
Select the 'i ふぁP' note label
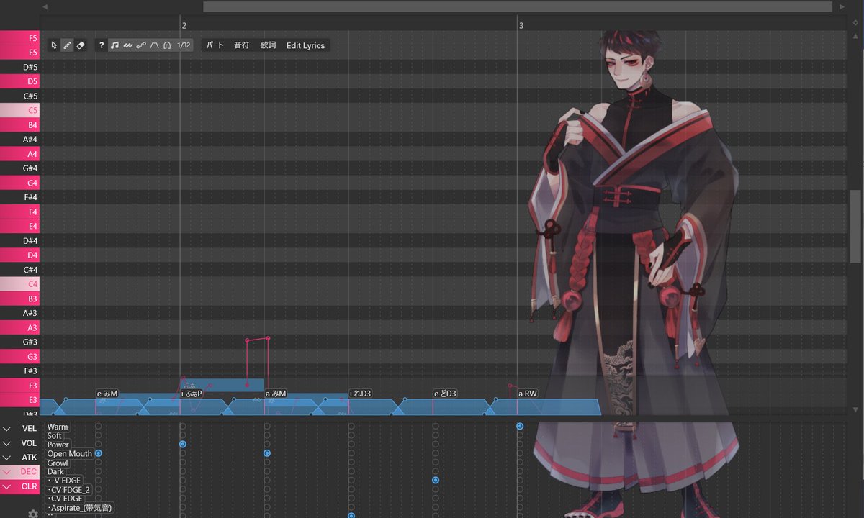(192, 394)
